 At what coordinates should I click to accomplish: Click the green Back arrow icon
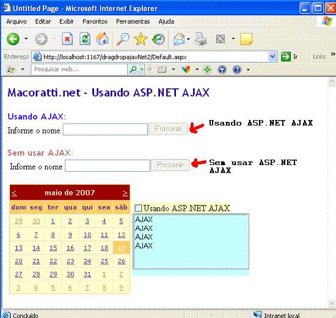(13, 39)
